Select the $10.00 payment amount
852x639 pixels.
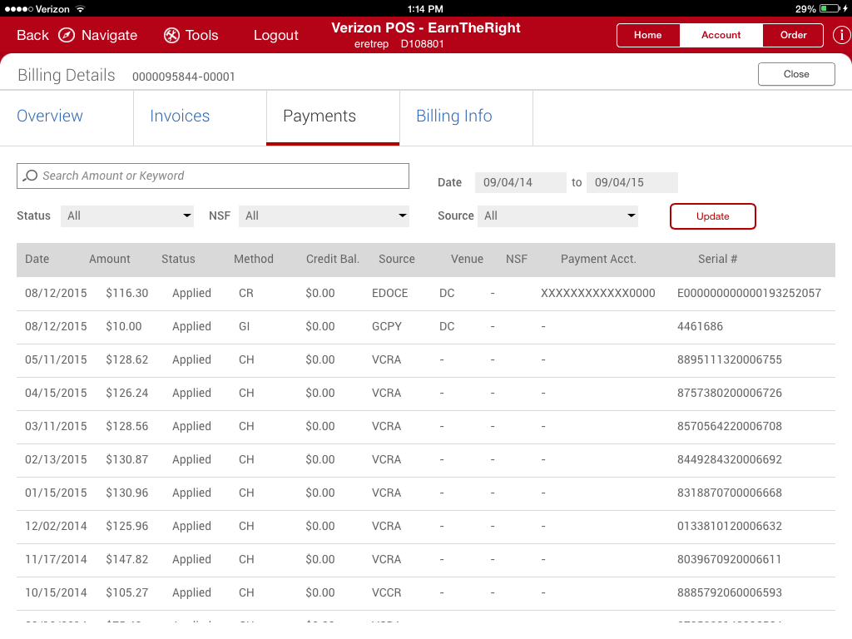[x=124, y=326]
